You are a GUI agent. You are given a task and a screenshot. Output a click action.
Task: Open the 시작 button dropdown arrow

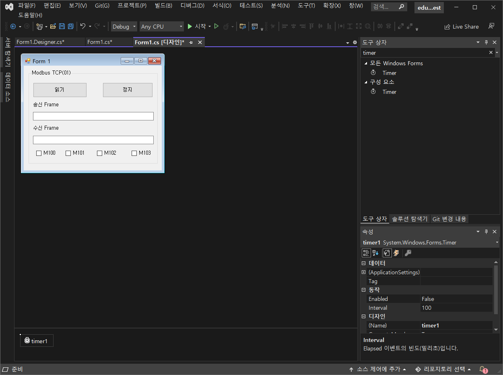click(210, 27)
